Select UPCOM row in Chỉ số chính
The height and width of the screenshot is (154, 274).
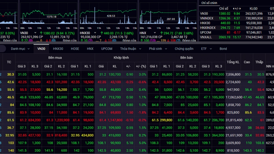[236, 32]
